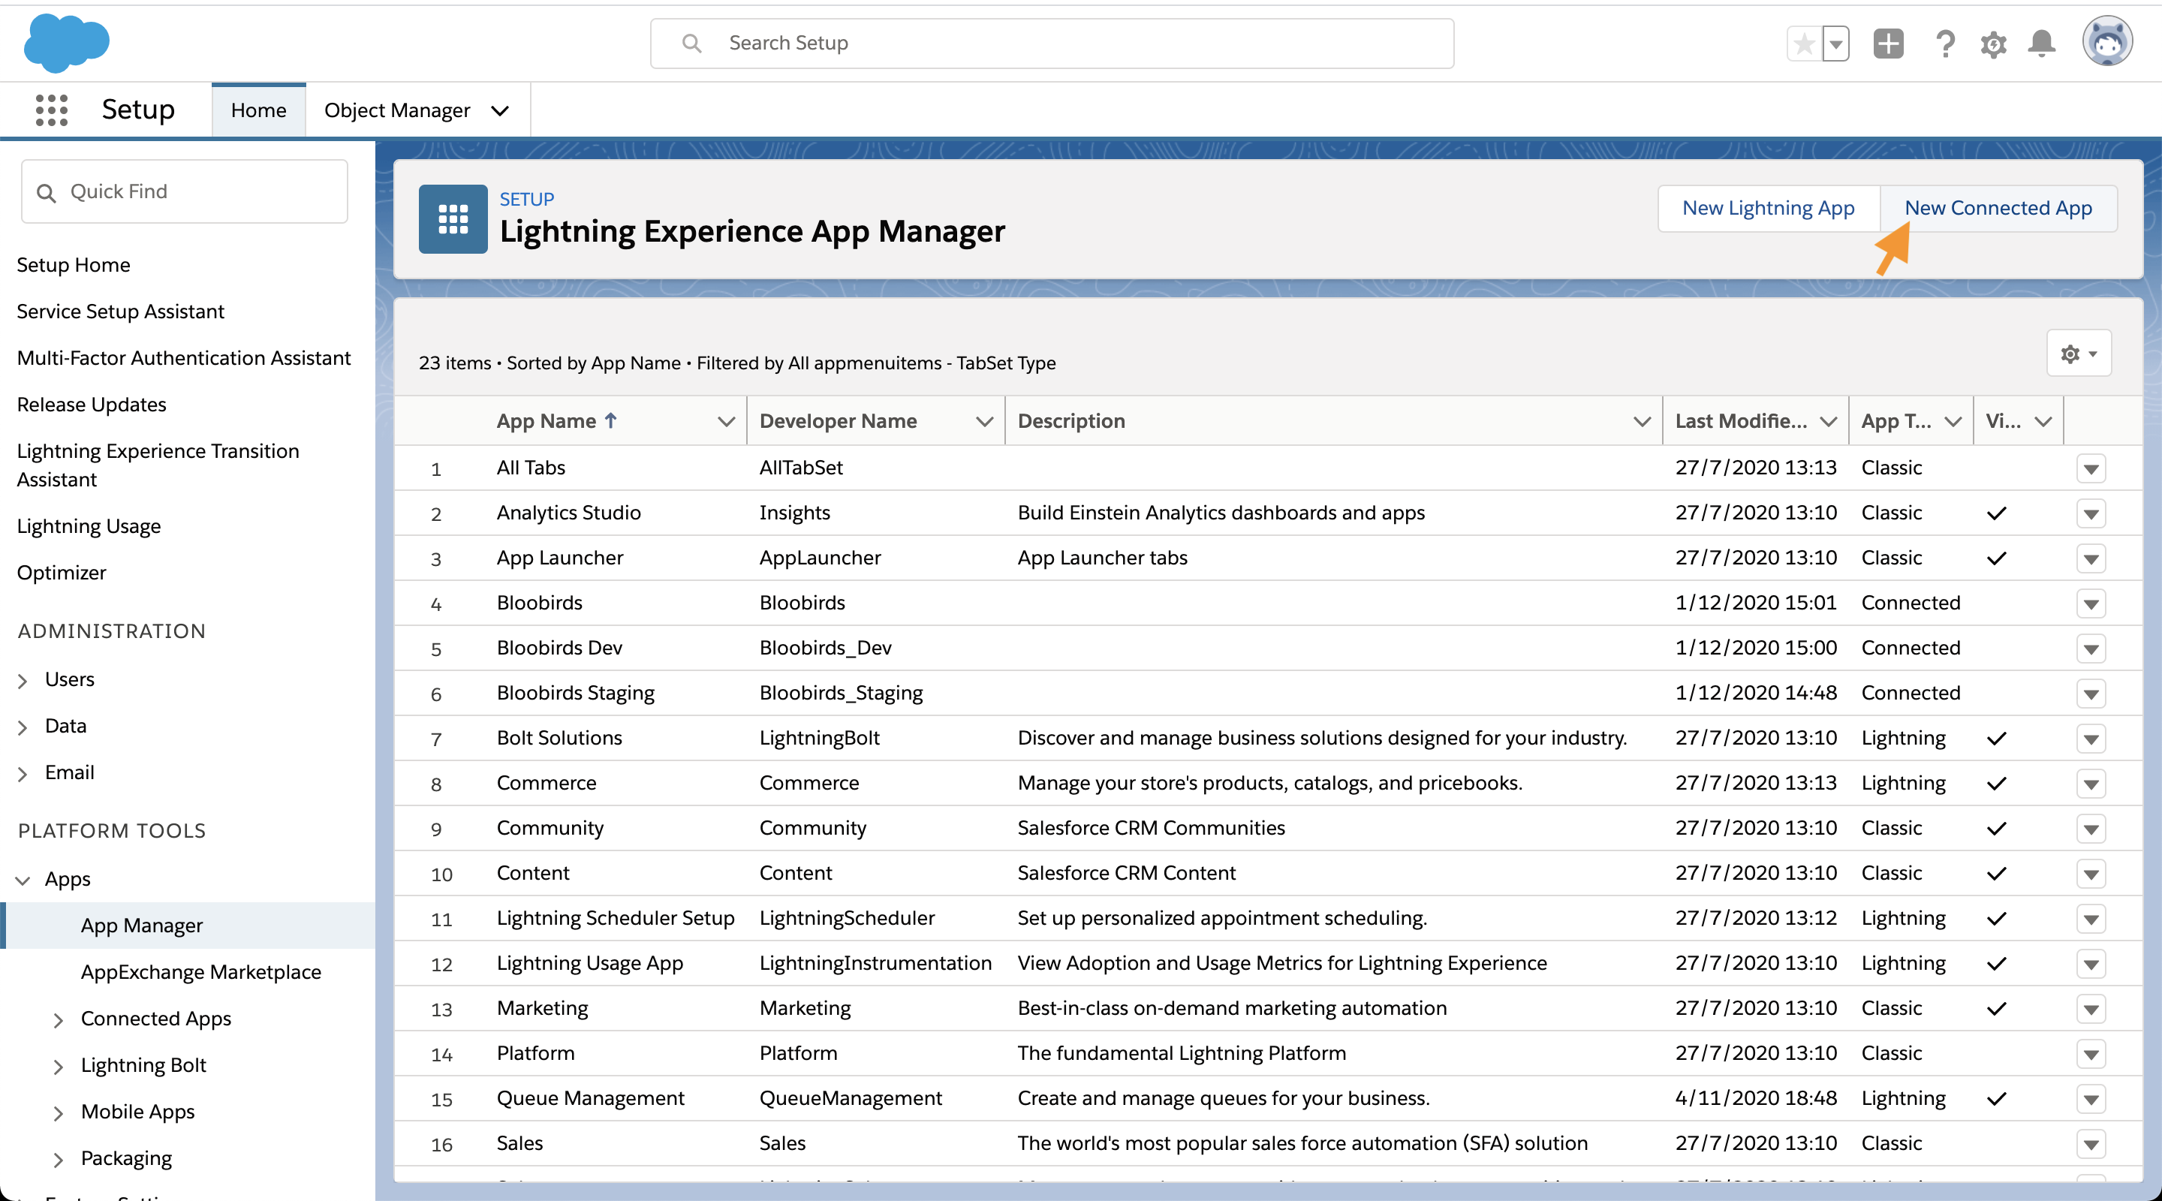This screenshot has width=2162, height=1201.
Task: Click New Lightning App button
Action: click(x=1769, y=208)
